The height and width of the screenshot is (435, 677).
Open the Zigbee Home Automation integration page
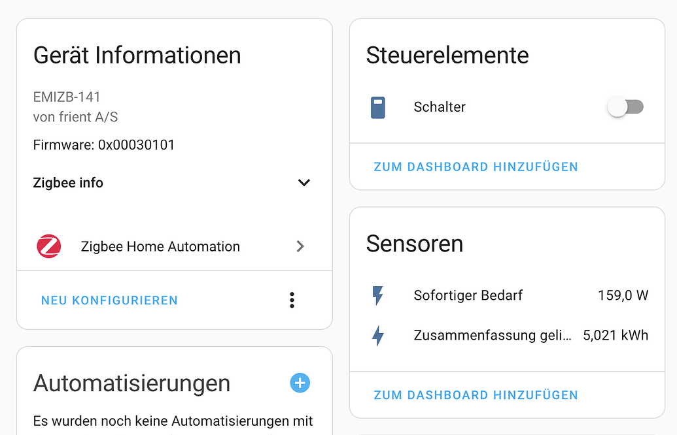pos(160,246)
